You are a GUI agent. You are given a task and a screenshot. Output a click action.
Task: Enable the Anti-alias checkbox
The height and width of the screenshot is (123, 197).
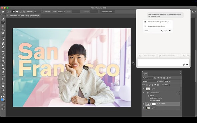pyautogui.click(x=43, y=12)
